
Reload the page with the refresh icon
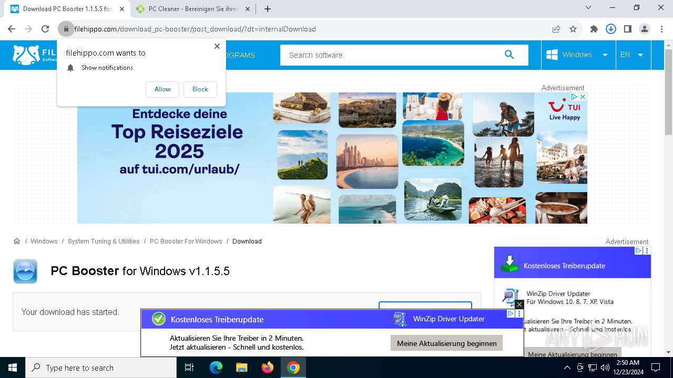[x=45, y=29]
